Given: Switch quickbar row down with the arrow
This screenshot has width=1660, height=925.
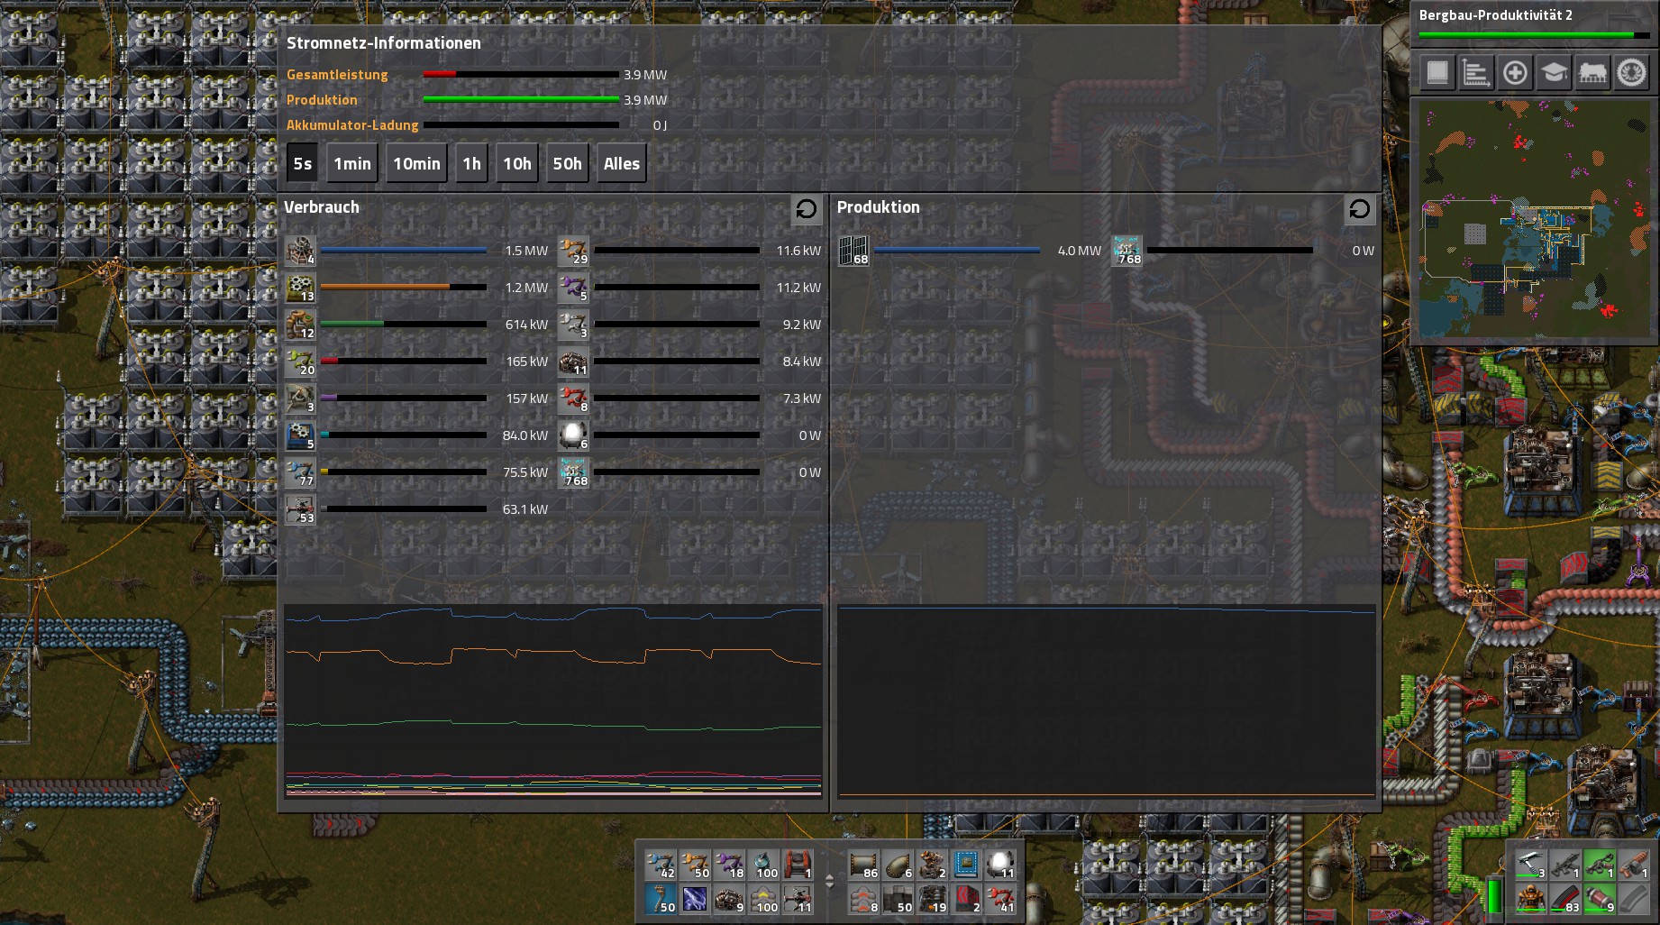Looking at the screenshot, I should click(x=830, y=887).
